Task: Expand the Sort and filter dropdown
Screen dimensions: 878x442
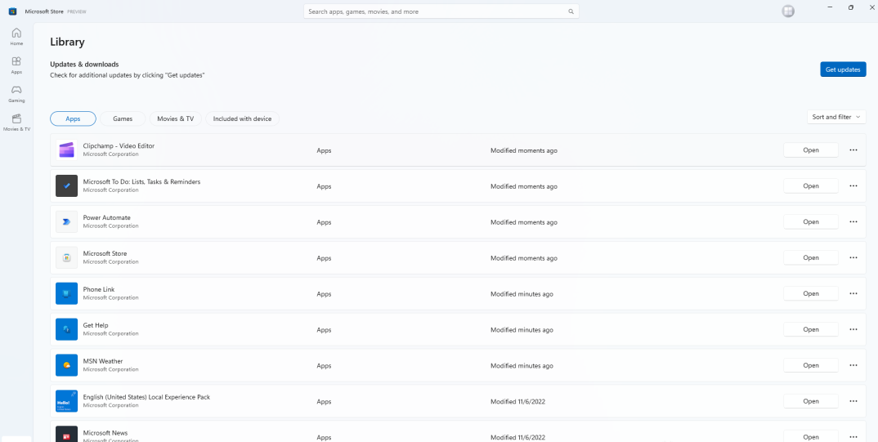Action: (x=836, y=117)
